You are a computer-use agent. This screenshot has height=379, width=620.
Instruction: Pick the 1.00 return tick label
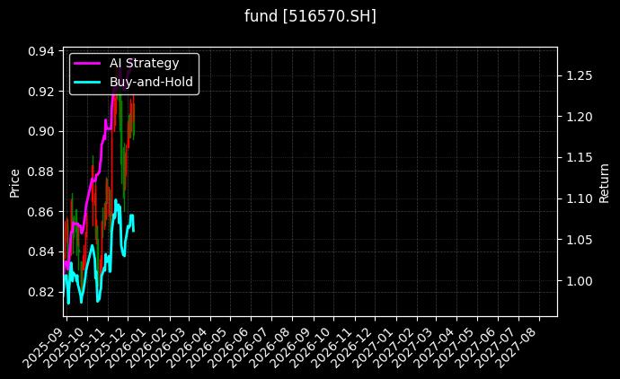[580, 281]
